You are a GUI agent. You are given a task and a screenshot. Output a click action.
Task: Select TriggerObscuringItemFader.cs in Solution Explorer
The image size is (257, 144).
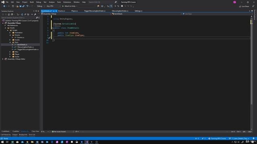(28, 50)
